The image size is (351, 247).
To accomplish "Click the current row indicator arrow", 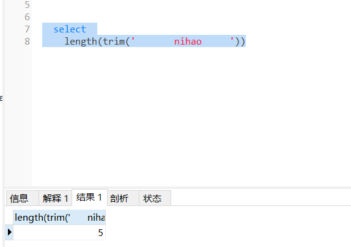I will (9, 232).
